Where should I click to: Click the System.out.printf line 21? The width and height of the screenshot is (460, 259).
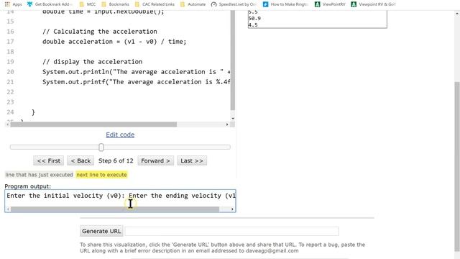[137, 82]
